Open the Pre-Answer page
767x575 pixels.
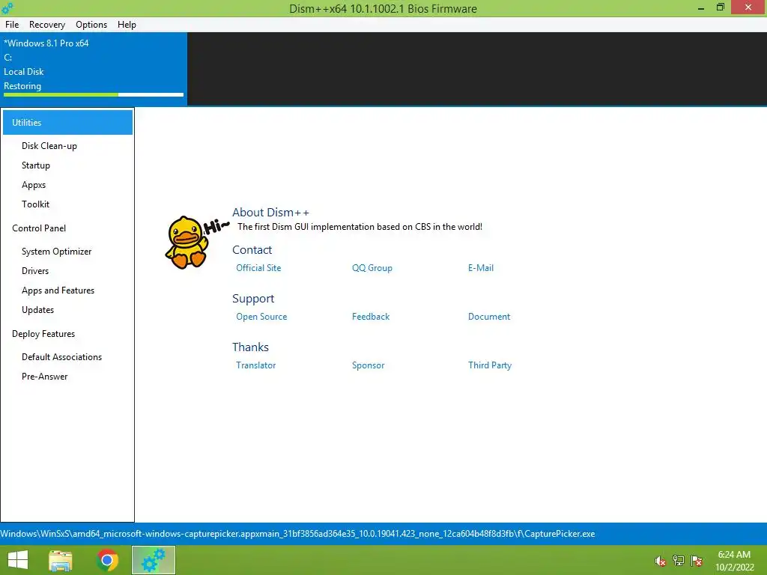44,377
